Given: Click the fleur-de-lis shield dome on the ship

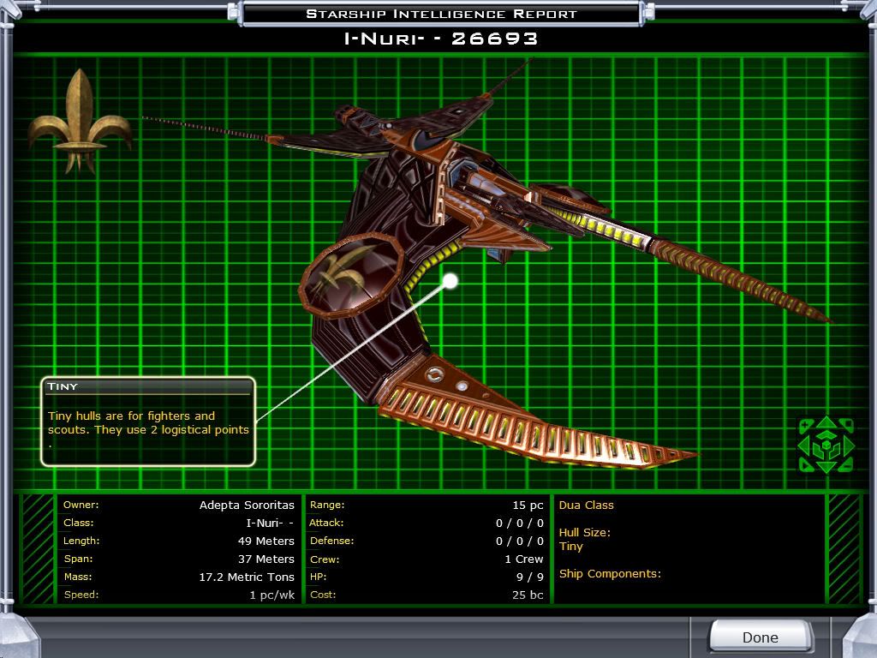Looking at the screenshot, I should (x=351, y=276).
